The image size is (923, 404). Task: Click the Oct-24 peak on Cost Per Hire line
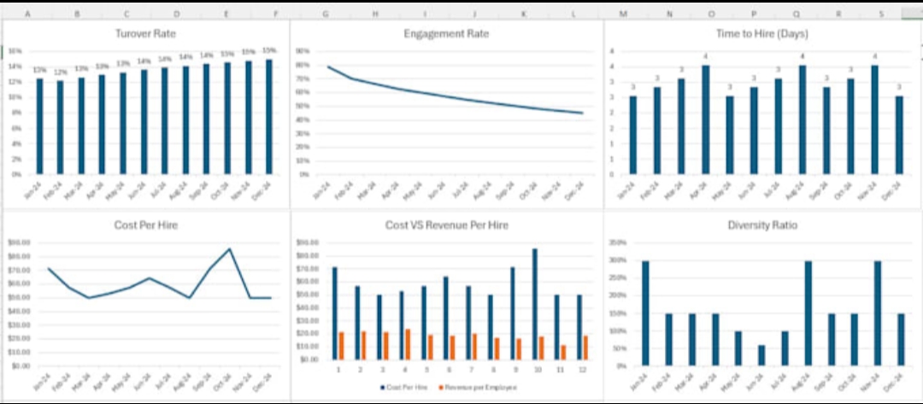pyautogui.click(x=229, y=249)
